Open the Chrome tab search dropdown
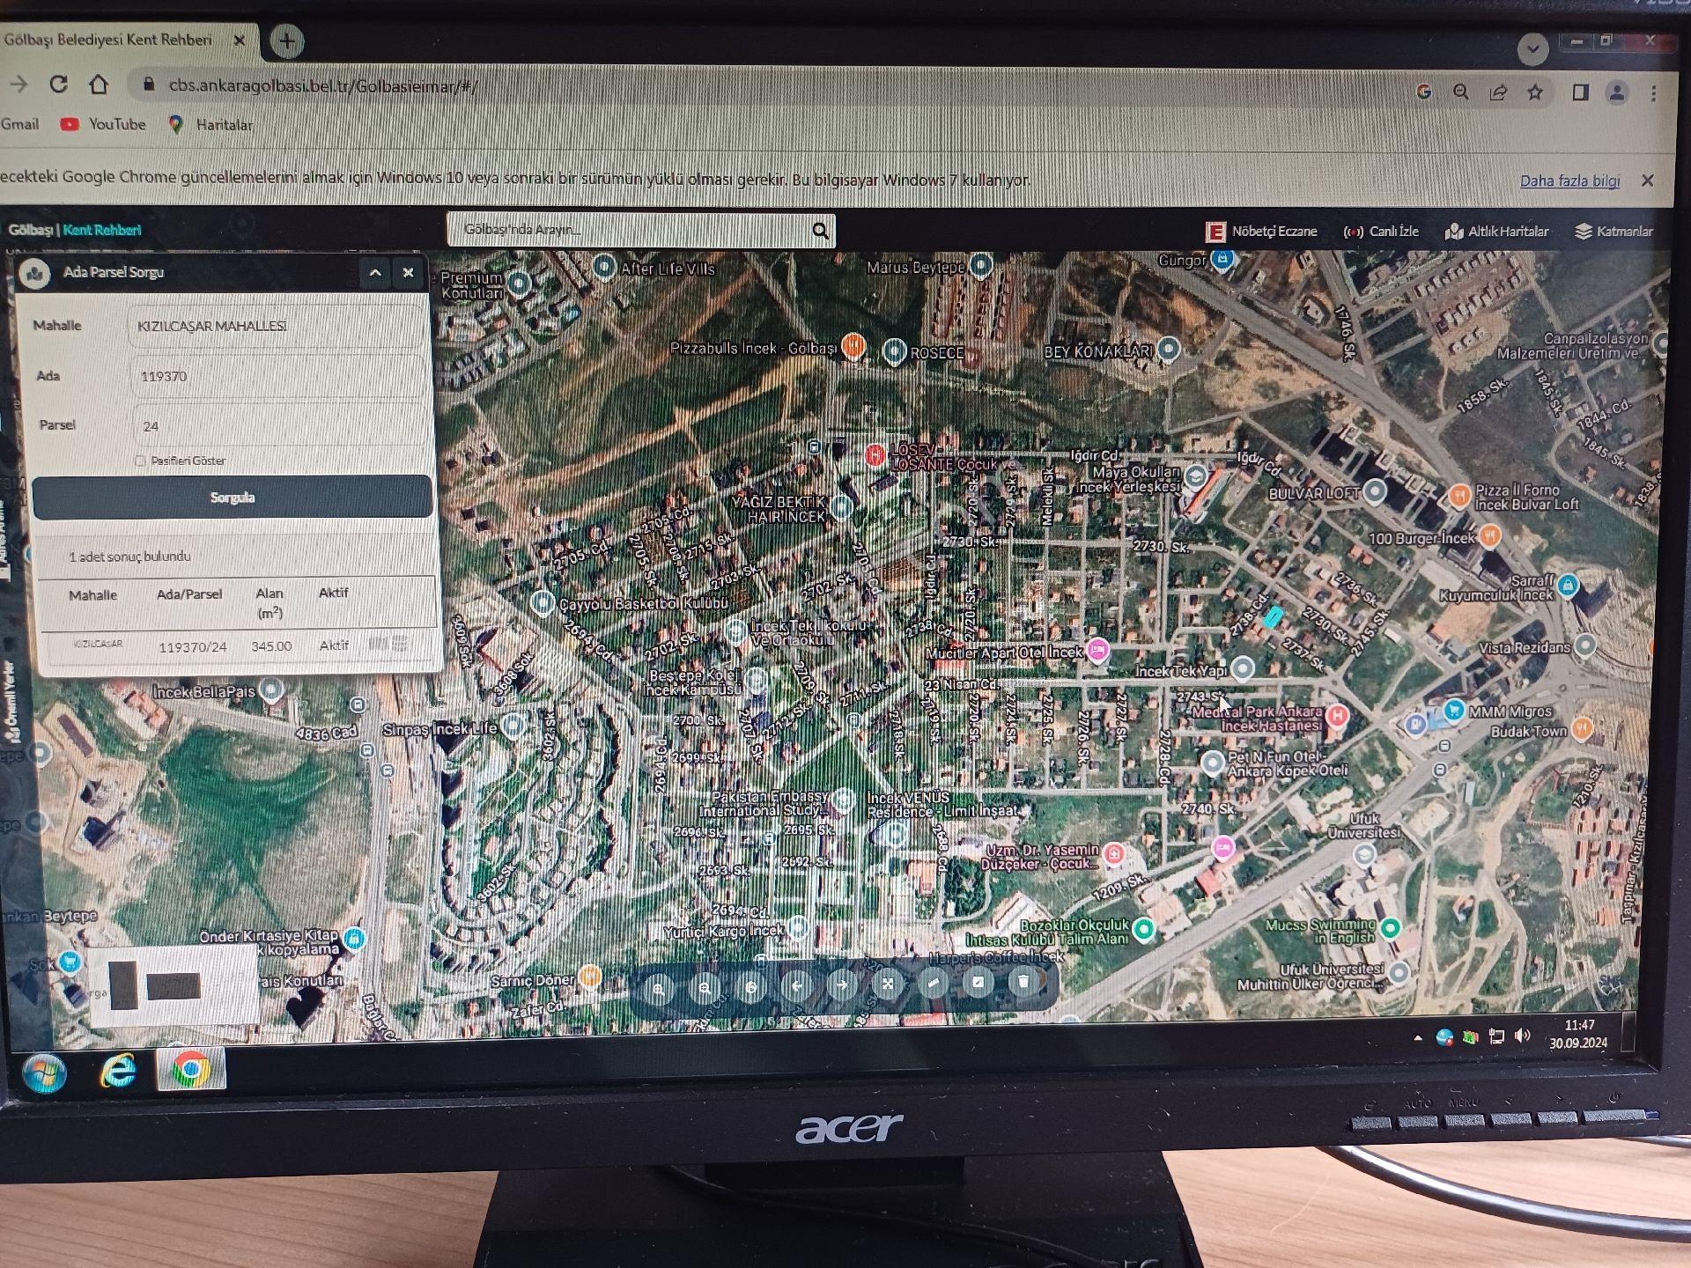 [1532, 48]
